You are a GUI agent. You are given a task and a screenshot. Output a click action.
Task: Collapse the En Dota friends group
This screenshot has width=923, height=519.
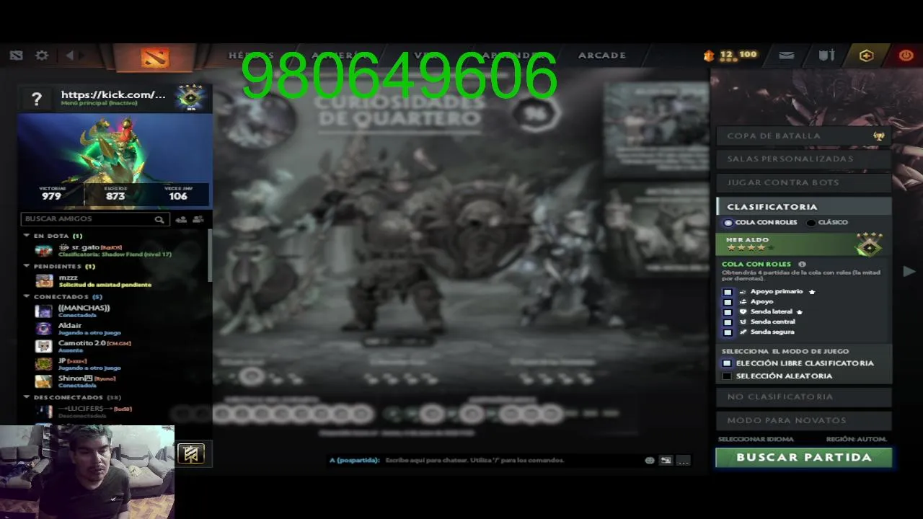[x=27, y=236]
